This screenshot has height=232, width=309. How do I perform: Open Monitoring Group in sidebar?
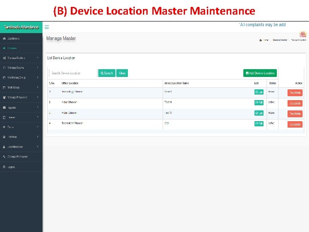21,78
